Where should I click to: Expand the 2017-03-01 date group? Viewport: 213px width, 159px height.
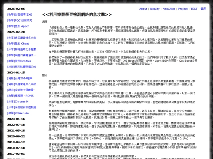[16, 154]
